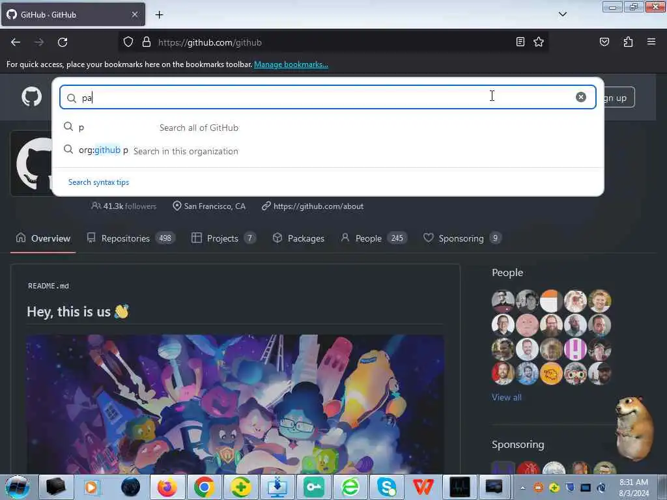Toggle reader view icon in address bar

pyautogui.click(x=520, y=42)
